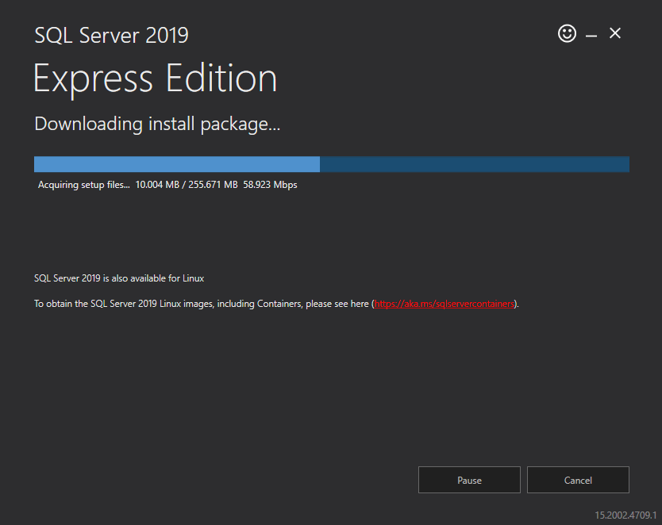The image size is (662, 525).
Task: Click the "Express Edition" heading
Action: (x=155, y=79)
